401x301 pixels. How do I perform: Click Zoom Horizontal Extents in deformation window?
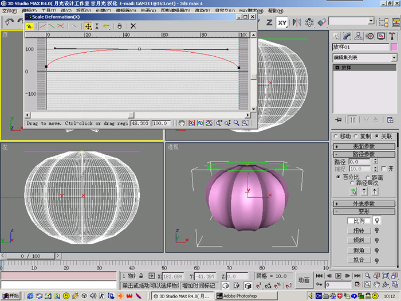pos(200,123)
